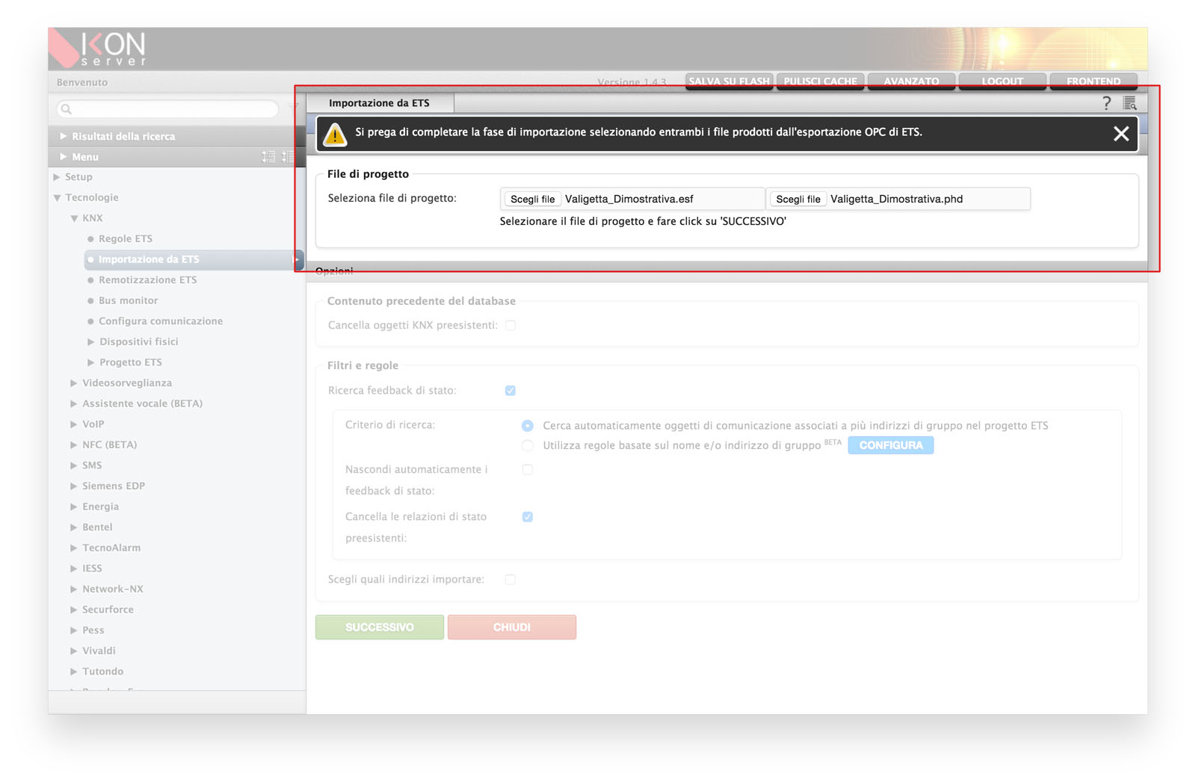Open CONFIGURA for name-based rules
This screenshot has height=783, width=1196.
click(x=890, y=445)
